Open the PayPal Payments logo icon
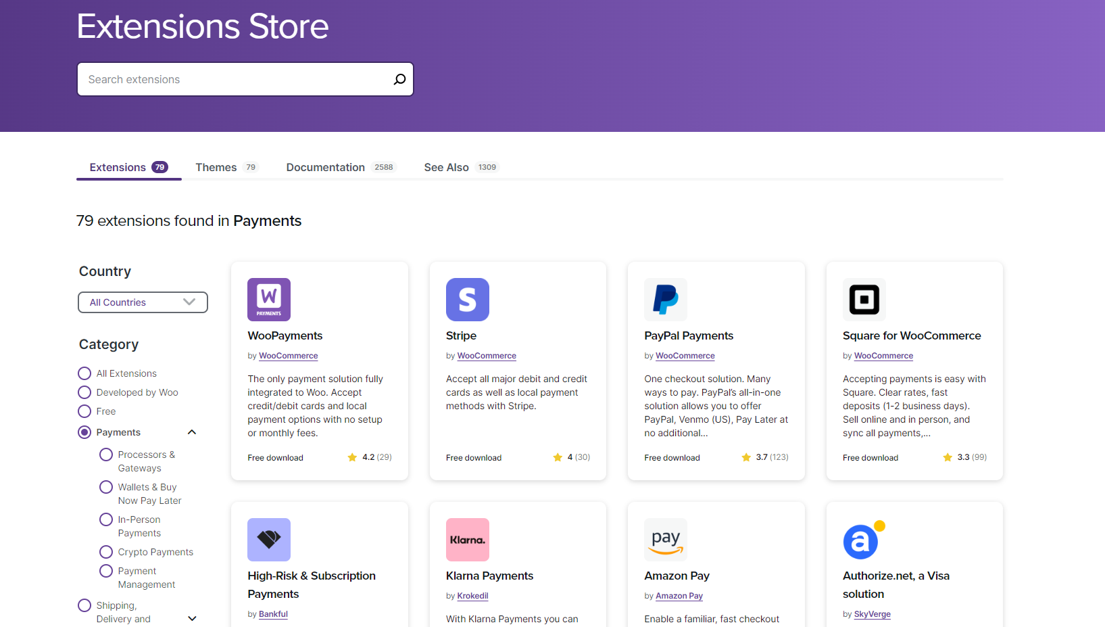 coord(666,300)
